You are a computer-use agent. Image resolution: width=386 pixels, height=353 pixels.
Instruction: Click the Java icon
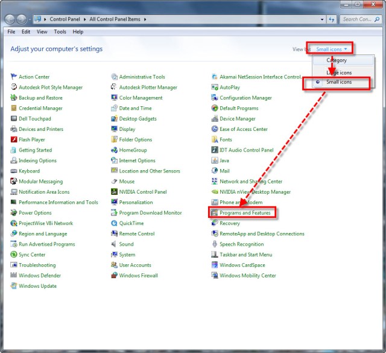pyautogui.click(x=215, y=161)
